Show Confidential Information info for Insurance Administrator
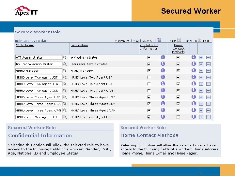This screenshot has height=176, width=235. [x=163, y=64]
